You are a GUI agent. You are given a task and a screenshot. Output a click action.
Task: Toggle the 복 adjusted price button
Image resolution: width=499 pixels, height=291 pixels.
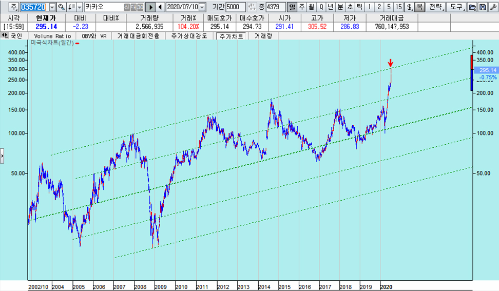[x=419, y=7]
